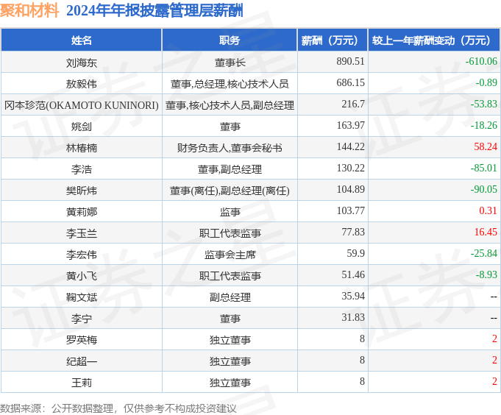The width and height of the screenshot is (501, 415).
Task: Click salary value 31.83
Action: coord(353,318)
